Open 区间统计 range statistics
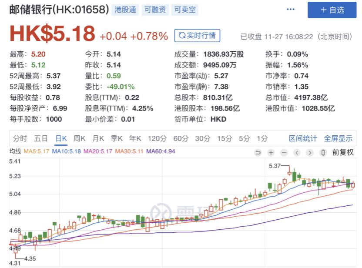Viewport: 362px width, 268px height. coord(303,138)
